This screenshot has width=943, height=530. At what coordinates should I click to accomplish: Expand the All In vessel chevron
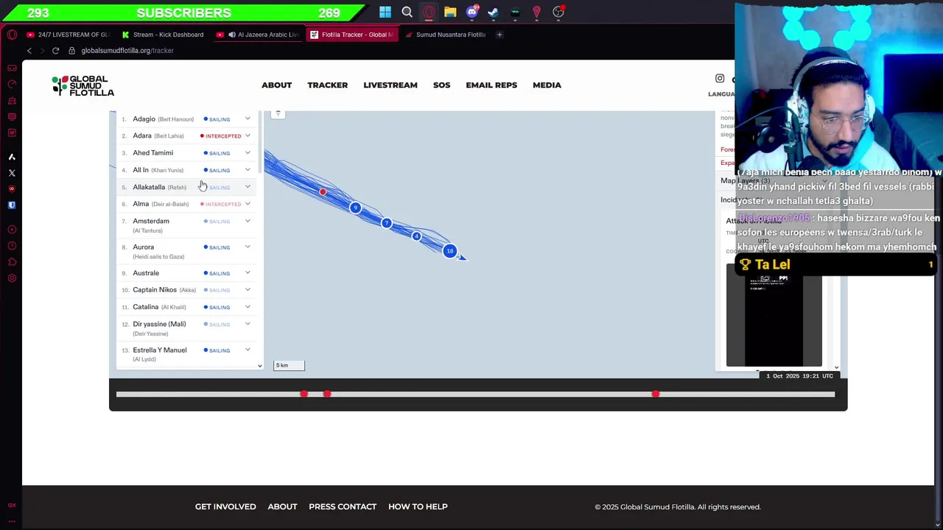pos(248,170)
